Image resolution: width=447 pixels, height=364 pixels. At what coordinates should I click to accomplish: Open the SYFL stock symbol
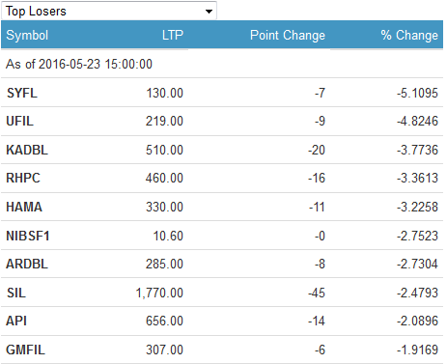tap(22, 93)
